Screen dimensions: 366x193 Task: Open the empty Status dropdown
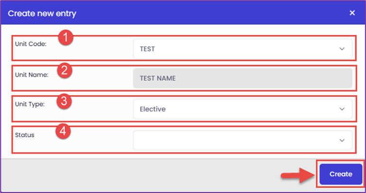[x=243, y=140]
